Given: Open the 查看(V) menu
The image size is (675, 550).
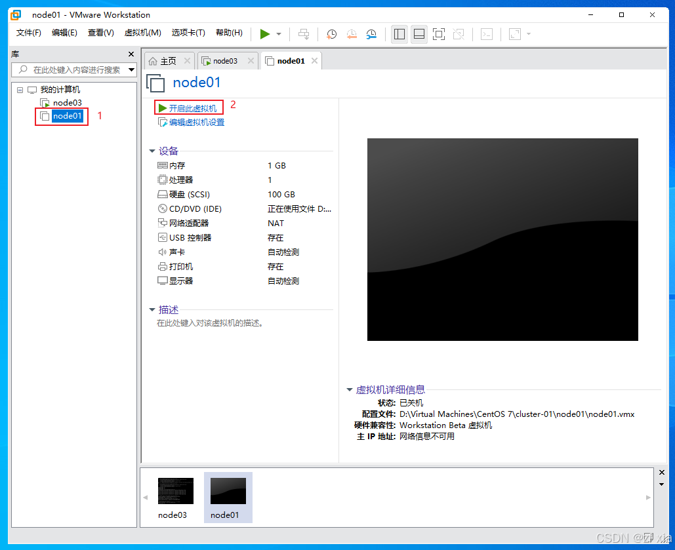Looking at the screenshot, I should (x=101, y=33).
